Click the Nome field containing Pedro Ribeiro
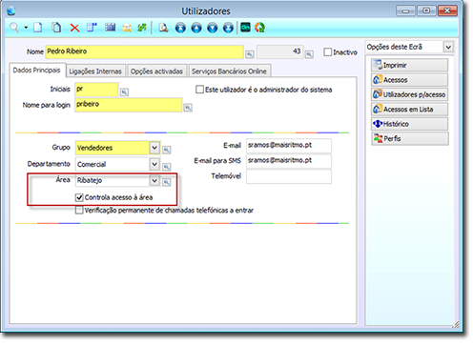Viewport: 473px width, 345px height. [x=144, y=51]
